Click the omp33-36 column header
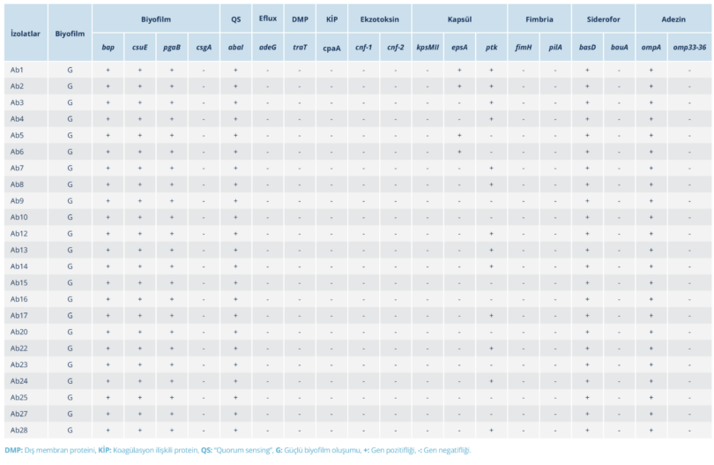714x465 pixels. [689, 48]
